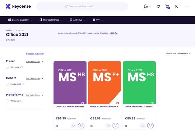195x138 pixels.
Task: Open VPN navigation item
Action: click(98, 20)
